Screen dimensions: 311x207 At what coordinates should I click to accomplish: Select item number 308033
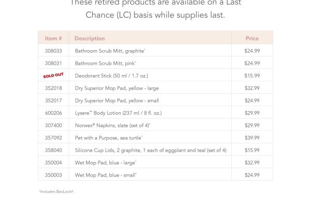click(x=53, y=51)
